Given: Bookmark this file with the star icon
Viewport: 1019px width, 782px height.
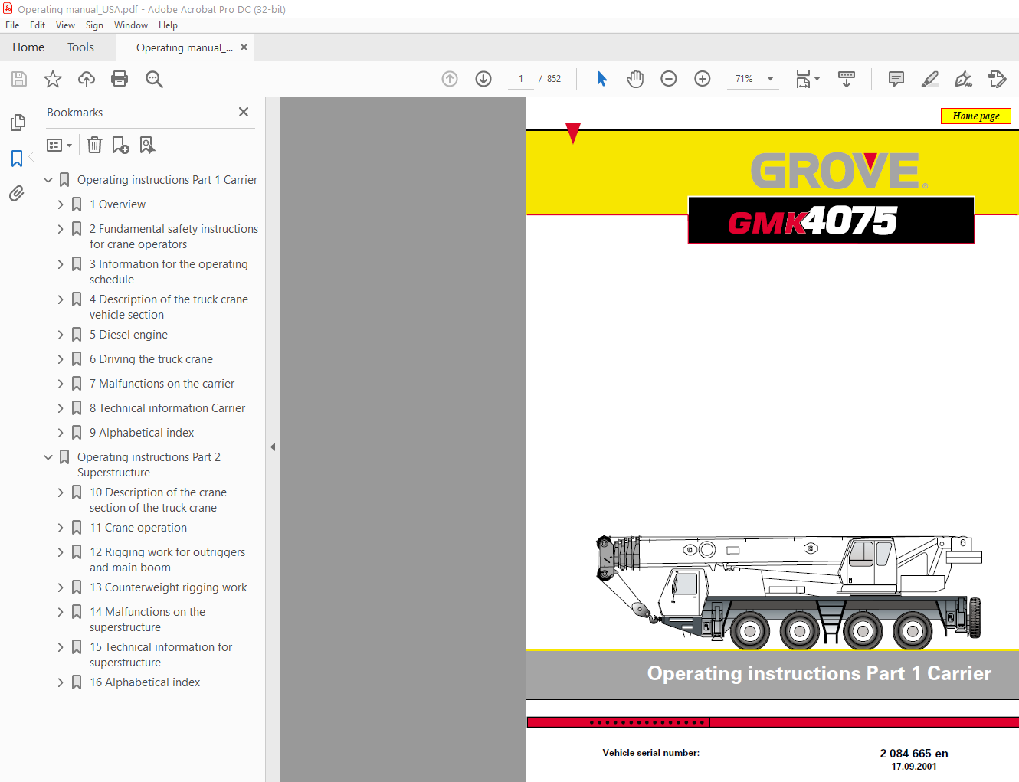Looking at the screenshot, I should click(x=53, y=79).
